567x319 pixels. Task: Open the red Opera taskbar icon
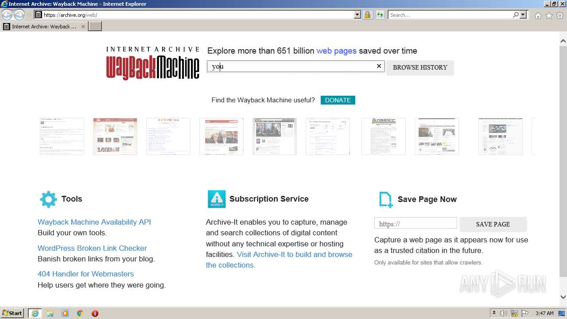click(95, 313)
